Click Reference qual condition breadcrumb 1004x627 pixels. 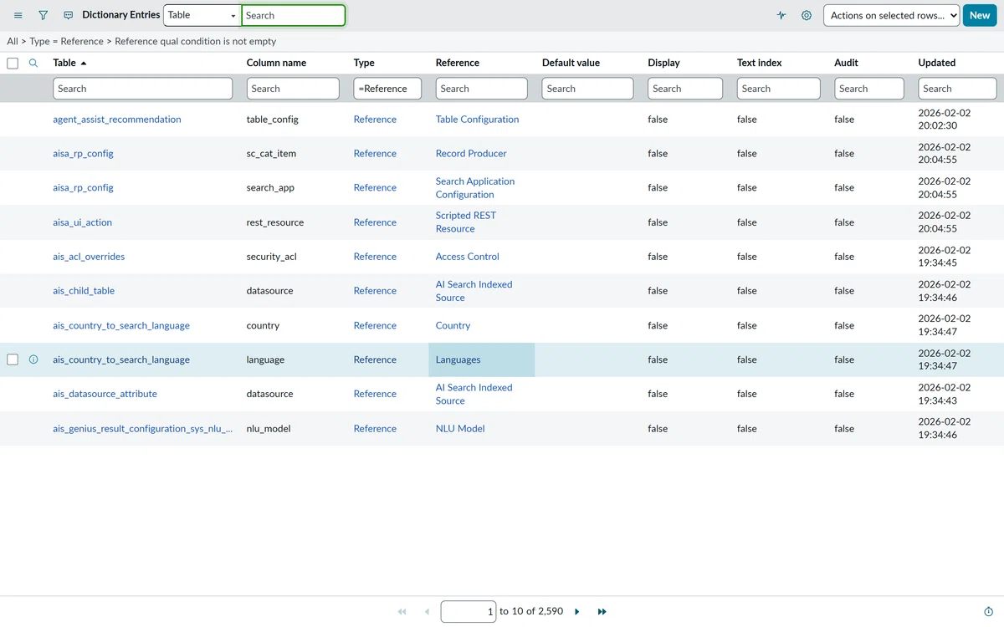pos(195,41)
